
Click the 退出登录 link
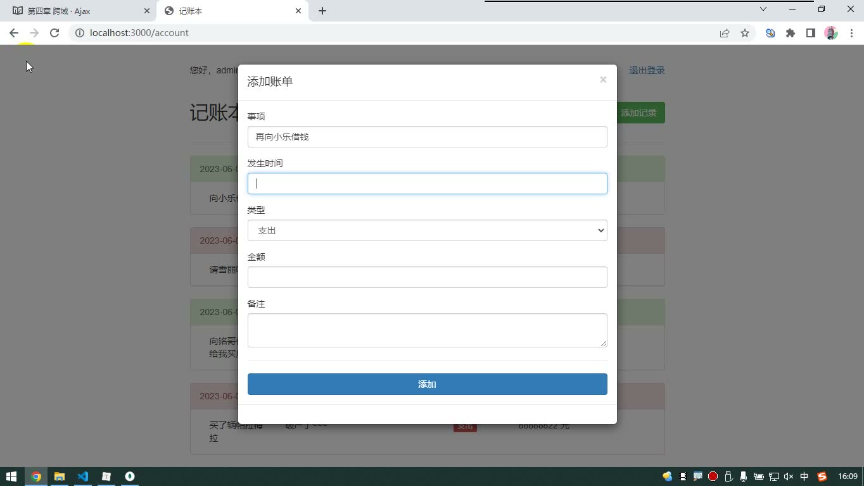point(647,70)
